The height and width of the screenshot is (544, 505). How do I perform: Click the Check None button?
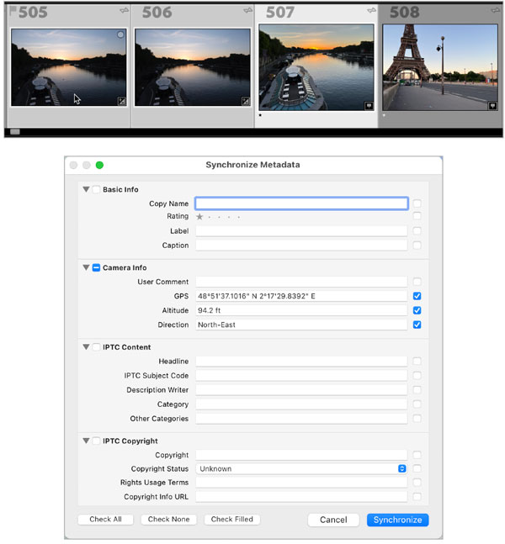tap(169, 520)
